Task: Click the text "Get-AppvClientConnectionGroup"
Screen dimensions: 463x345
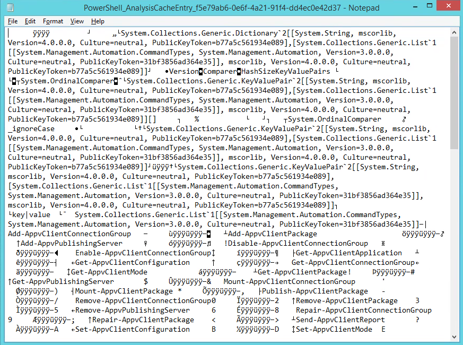Action: [x=353, y=263]
